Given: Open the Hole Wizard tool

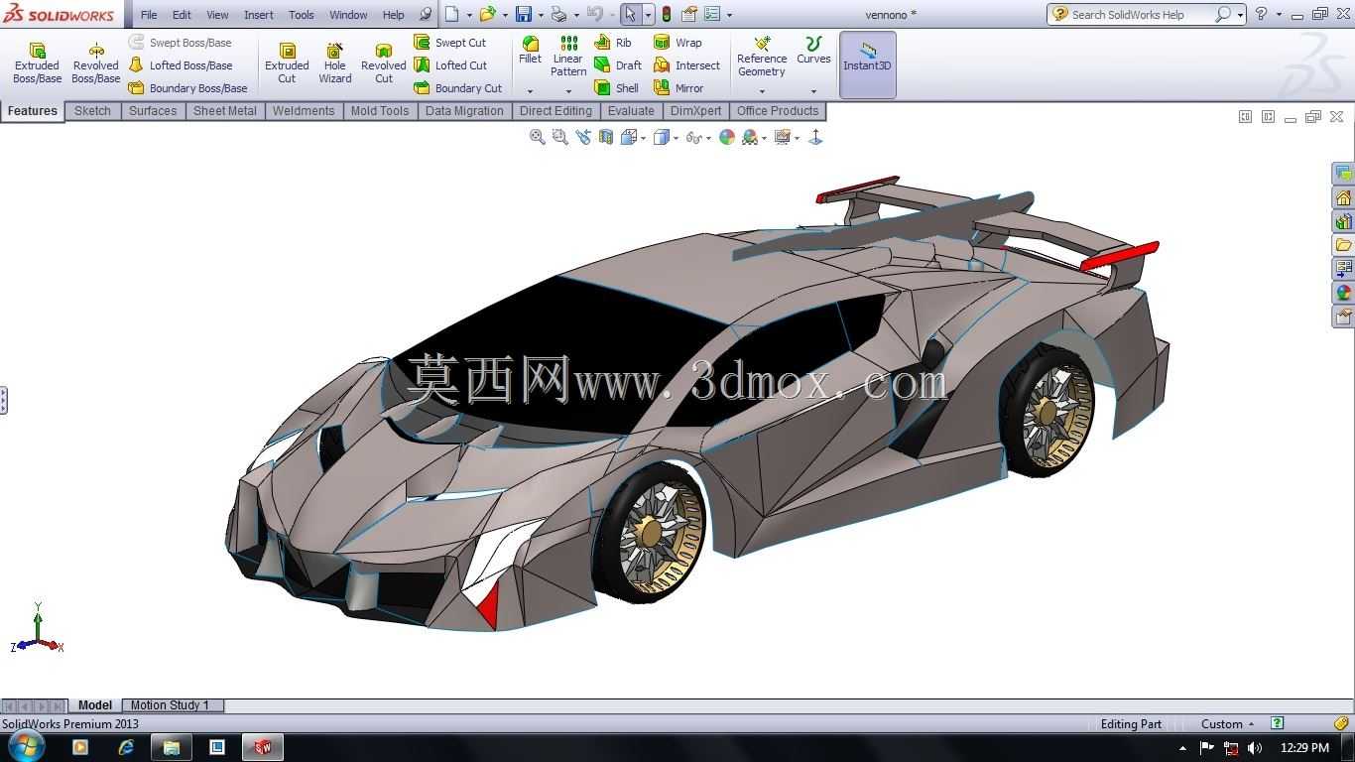Looking at the screenshot, I should (x=335, y=63).
